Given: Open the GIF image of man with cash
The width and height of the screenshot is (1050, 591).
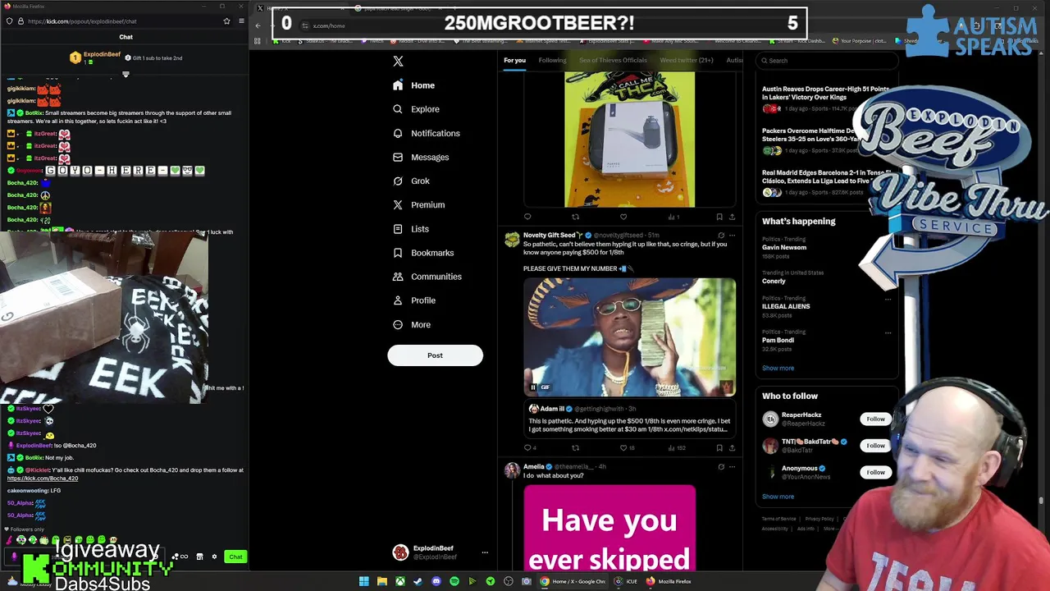Looking at the screenshot, I should 630,337.
